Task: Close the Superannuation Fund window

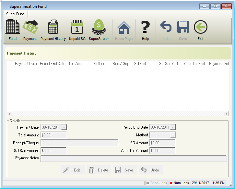Action: click(227, 6)
